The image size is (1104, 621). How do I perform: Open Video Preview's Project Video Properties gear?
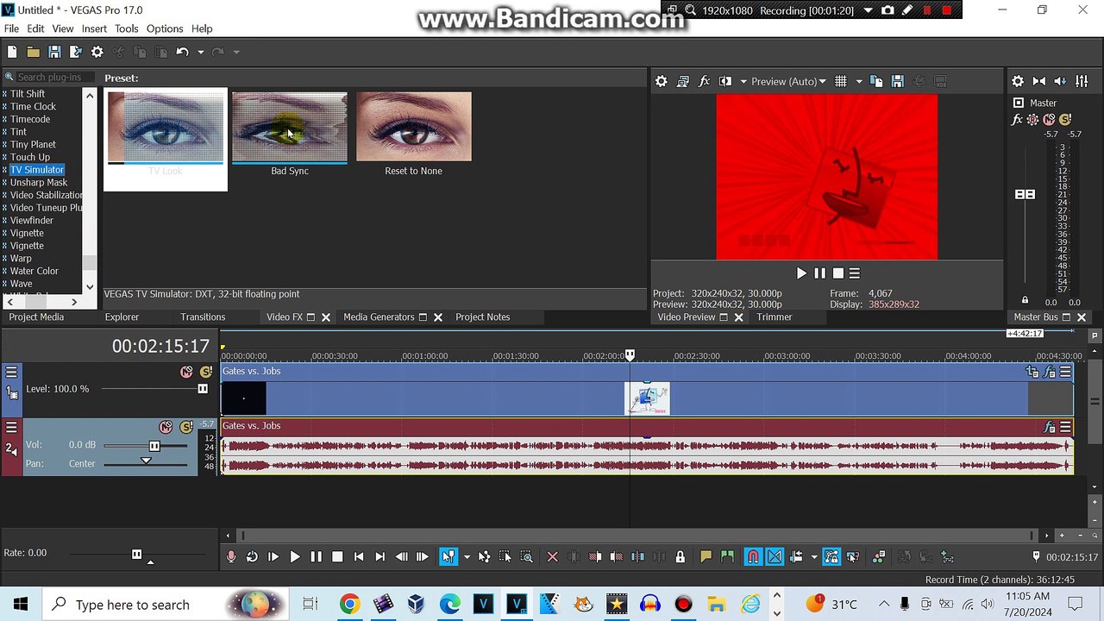[x=662, y=81]
